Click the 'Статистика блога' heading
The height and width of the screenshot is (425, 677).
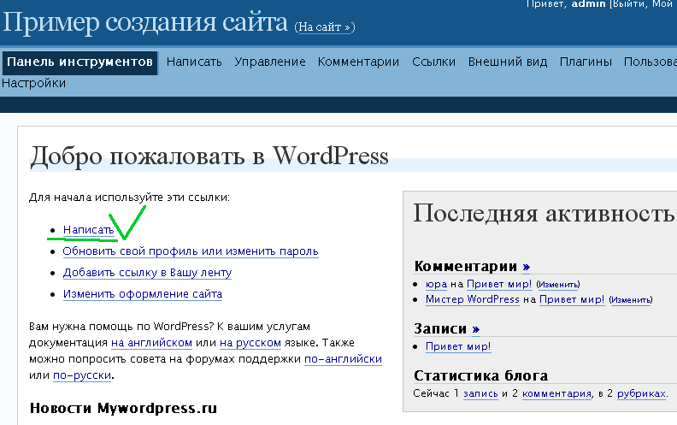[481, 375]
